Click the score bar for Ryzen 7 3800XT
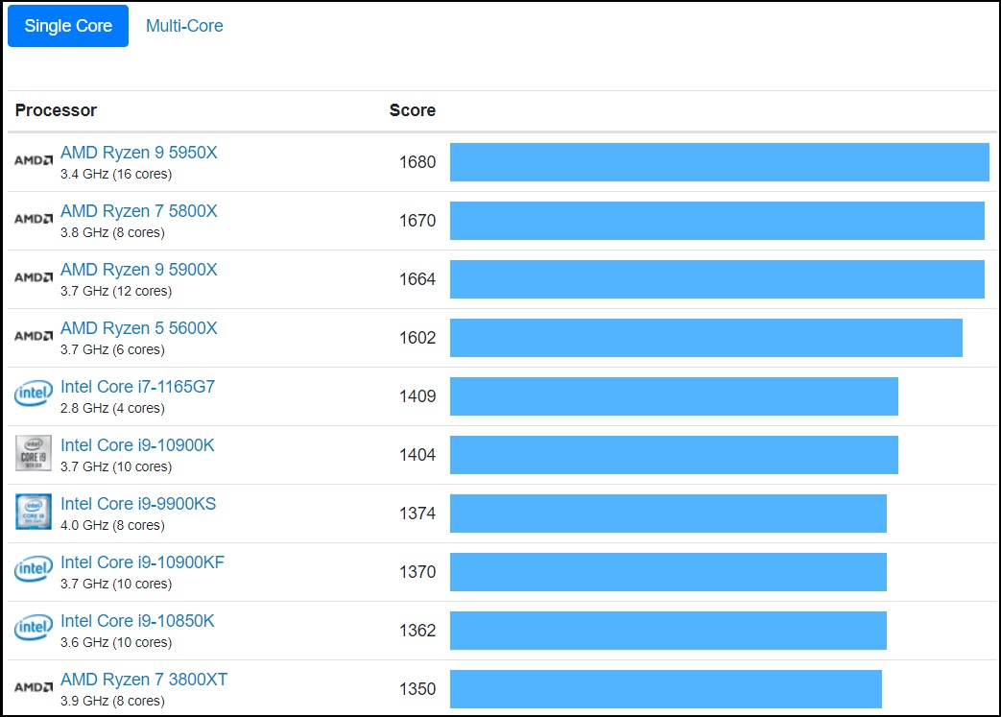1001x717 pixels. tap(666, 689)
